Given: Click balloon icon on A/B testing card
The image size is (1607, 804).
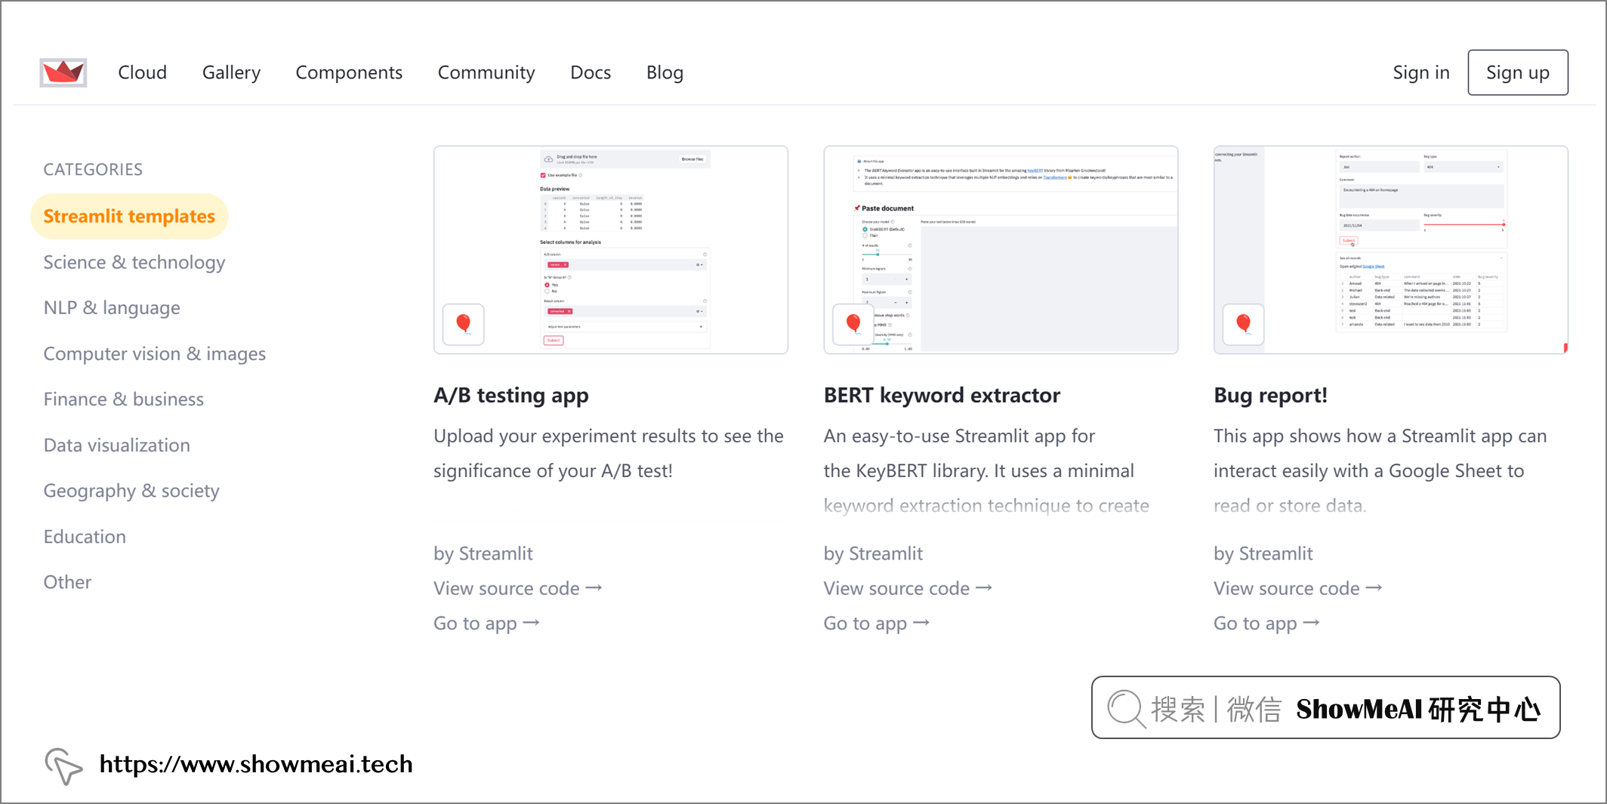Looking at the screenshot, I should pos(464,325).
